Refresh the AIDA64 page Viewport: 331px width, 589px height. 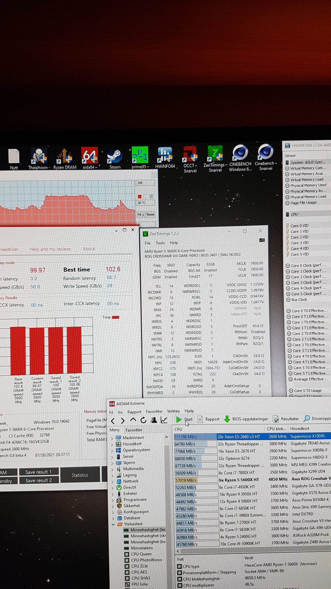tap(143, 420)
